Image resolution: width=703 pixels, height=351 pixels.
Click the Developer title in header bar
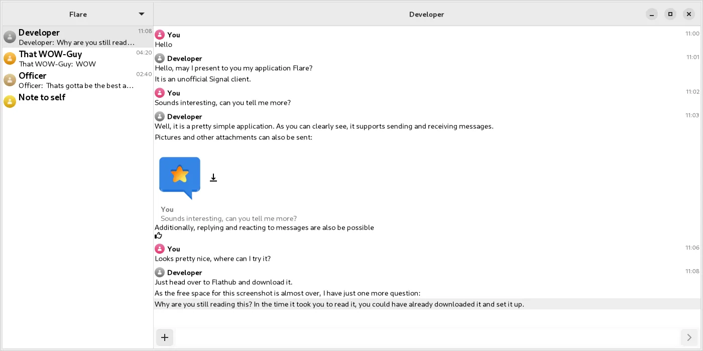click(x=426, y=14)
